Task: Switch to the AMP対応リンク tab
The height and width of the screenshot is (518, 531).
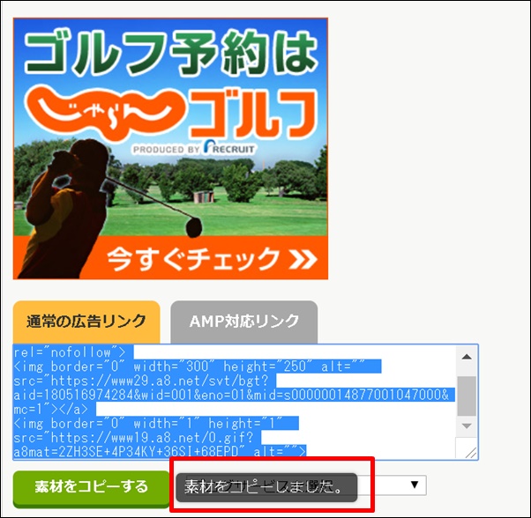Action: (x=244, y=322)
